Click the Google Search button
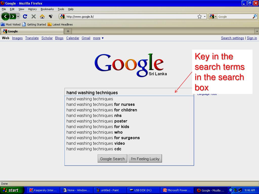 click(112, 159)
